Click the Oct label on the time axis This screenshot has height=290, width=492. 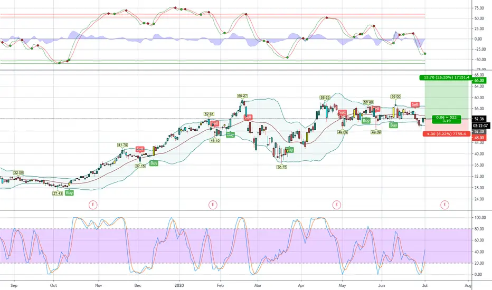click(x=53, y=285)
